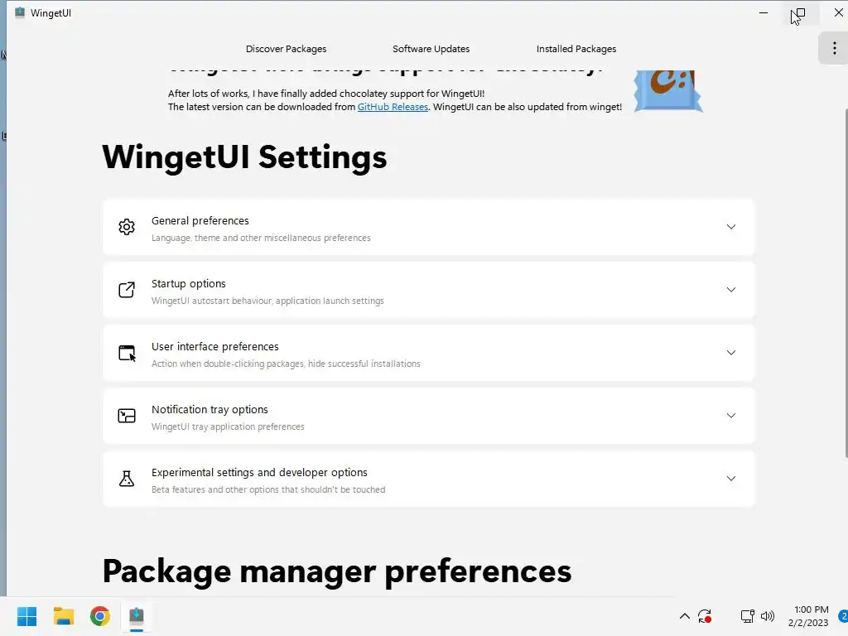Click the 'User interface preferences' title text

coord(215,347)
